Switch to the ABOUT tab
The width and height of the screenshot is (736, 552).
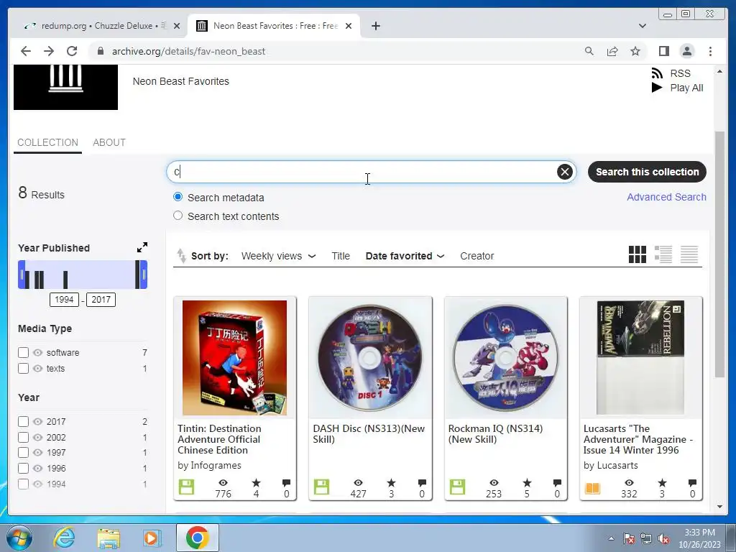tap(109, 142)
